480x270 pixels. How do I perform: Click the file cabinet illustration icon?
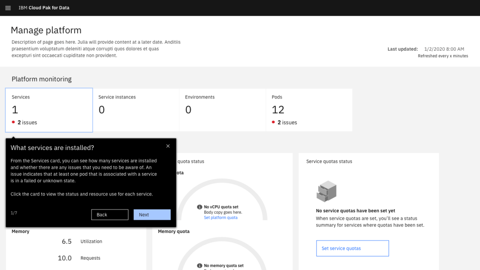tap(326, 191)
